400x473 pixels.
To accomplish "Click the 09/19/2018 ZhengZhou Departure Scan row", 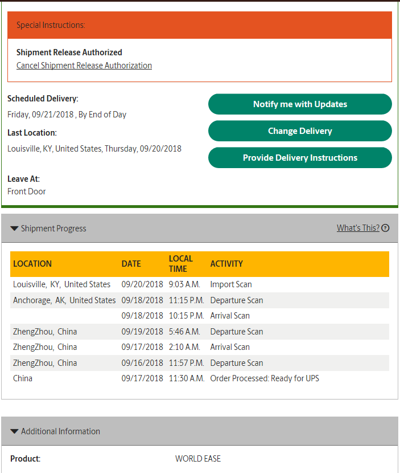I will pos(200,332).
